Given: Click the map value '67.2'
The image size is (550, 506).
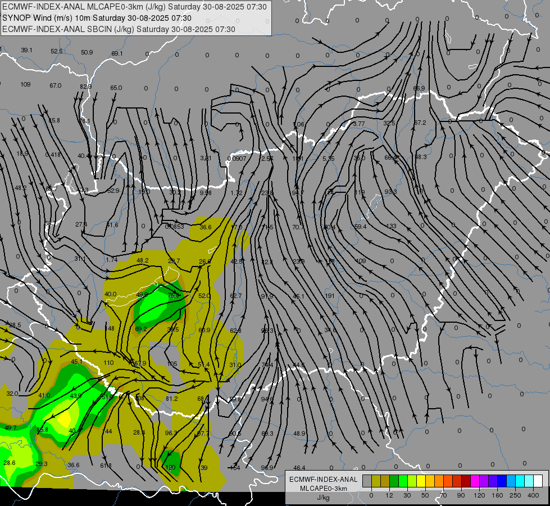Looking at the screenshot, I should [420, 123].
